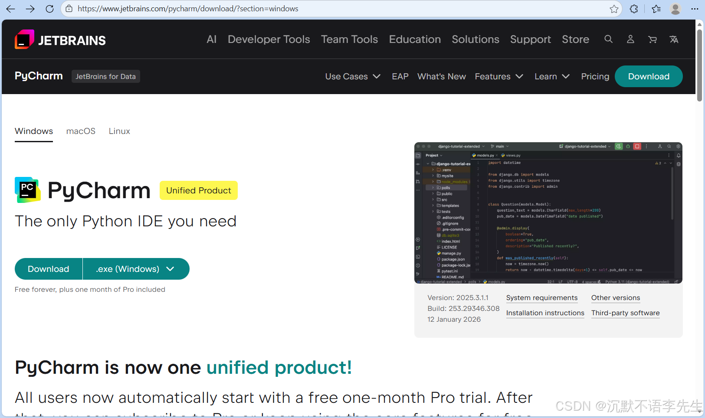This screenshot has height=418, width=705.
Task: Open the Third-party software link
Action: [626, 313]
